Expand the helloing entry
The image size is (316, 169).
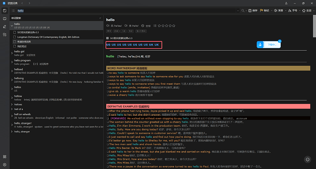pos(12,80)
